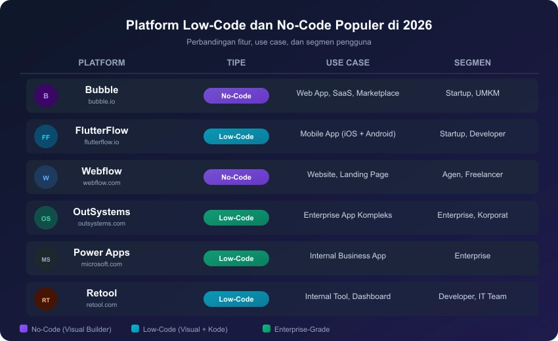Open the retool.com link
This screenshot has width=558, height=341.
pos(102,305)
